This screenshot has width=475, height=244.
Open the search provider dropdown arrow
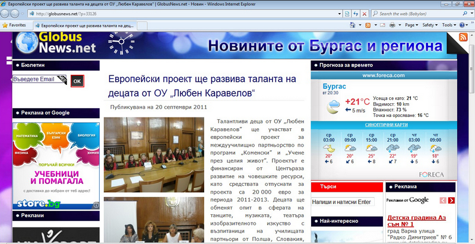tap(471, 14)
